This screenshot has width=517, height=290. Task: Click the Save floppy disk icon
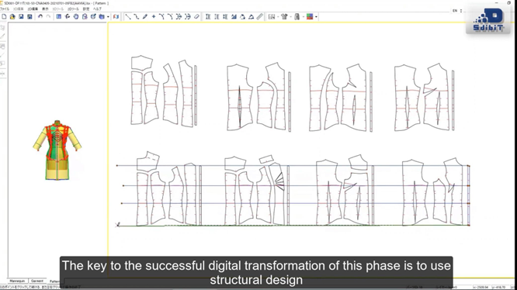21,16
